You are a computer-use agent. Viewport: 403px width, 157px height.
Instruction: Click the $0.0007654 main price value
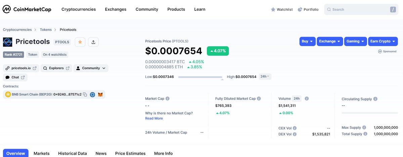tap(174, 51)
